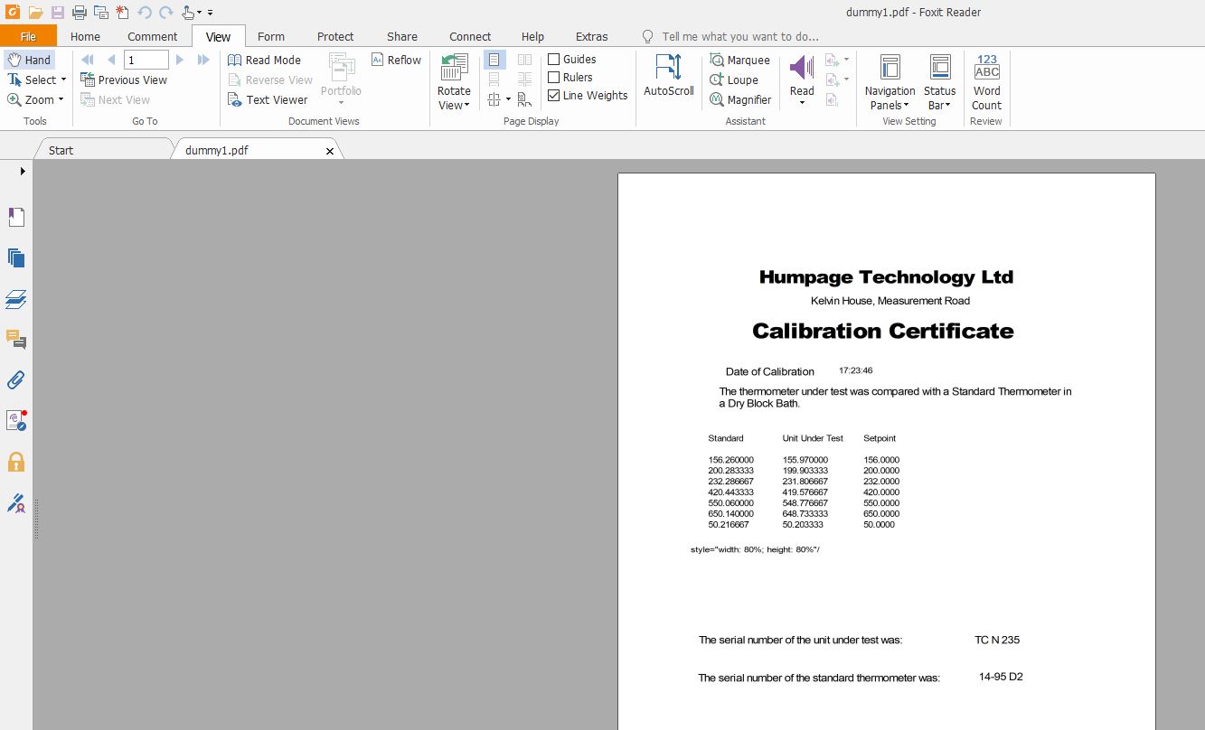Go to next page arrow
The height and width of the screenshot is (730, 1205).
pos(180,60)
